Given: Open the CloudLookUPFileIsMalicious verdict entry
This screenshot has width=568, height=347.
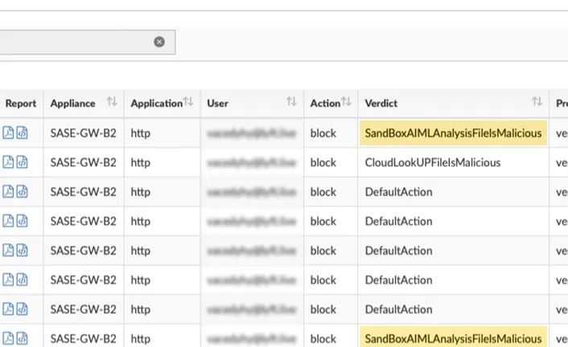Looking at the screenshot, I should [x=433, y=162].
